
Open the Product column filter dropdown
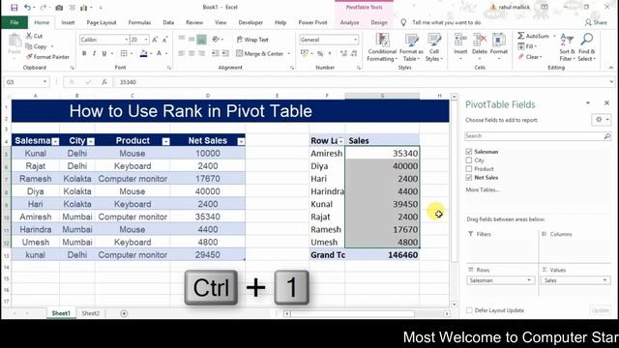pyautogui.click(x=165, y=142)
